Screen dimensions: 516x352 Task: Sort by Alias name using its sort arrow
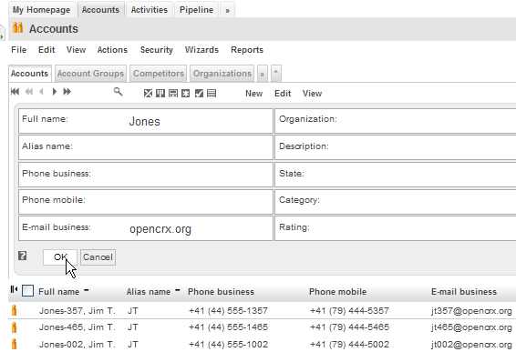(x=178, y=290)
